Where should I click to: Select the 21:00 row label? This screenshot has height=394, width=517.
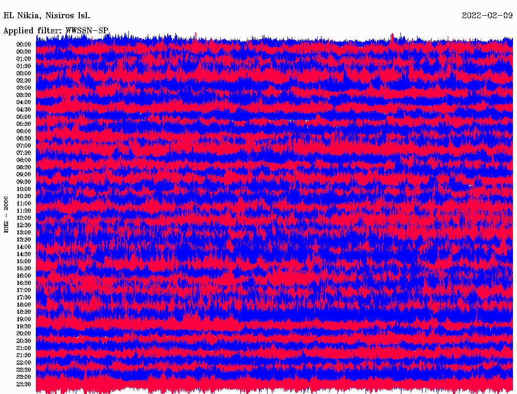click(24, 348)
